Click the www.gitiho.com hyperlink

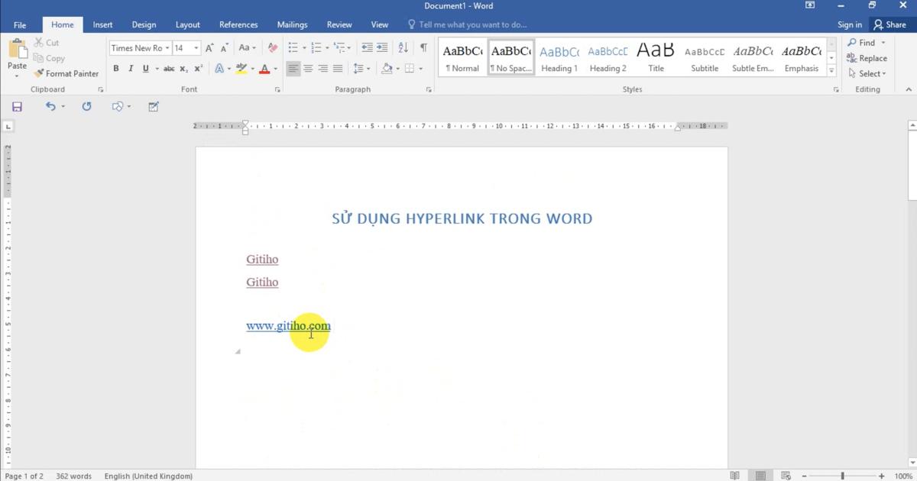[x=289, y=325]
